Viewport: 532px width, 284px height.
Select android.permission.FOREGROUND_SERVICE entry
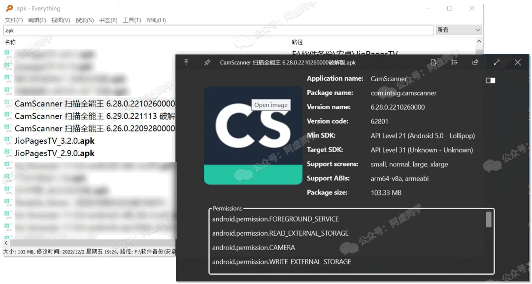click(x=275, y=219)
